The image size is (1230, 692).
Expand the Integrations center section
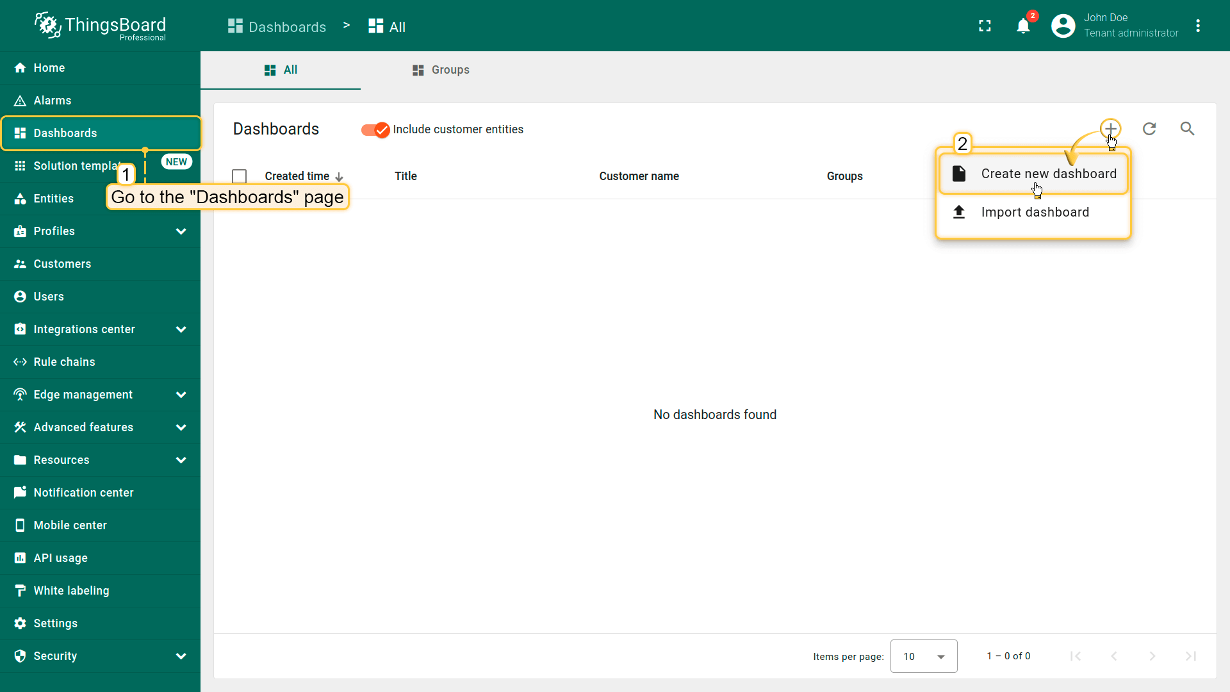(181, 329)
